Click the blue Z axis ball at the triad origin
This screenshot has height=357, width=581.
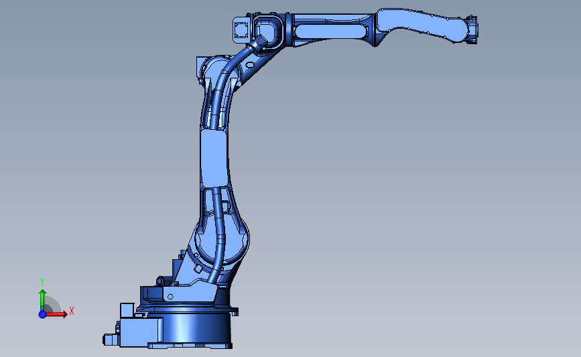click(x=42, y=314)
